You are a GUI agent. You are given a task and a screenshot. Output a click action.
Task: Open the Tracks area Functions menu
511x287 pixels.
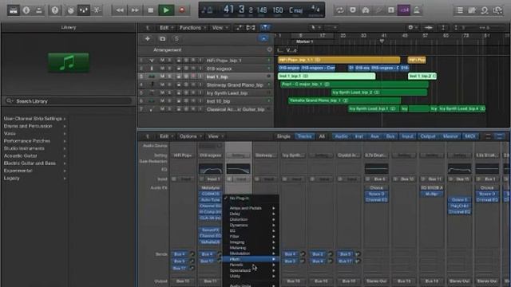coord(192,28)
